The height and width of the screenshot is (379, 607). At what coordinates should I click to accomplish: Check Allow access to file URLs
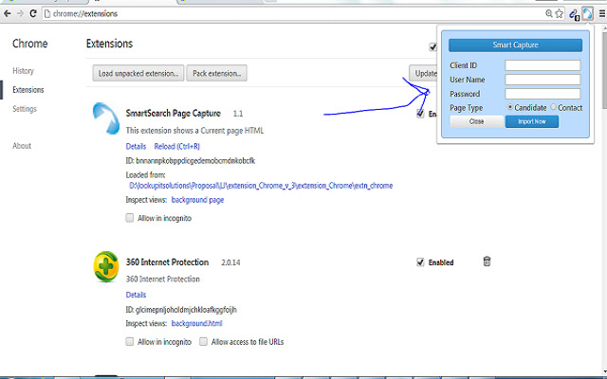tap(203, 341)
